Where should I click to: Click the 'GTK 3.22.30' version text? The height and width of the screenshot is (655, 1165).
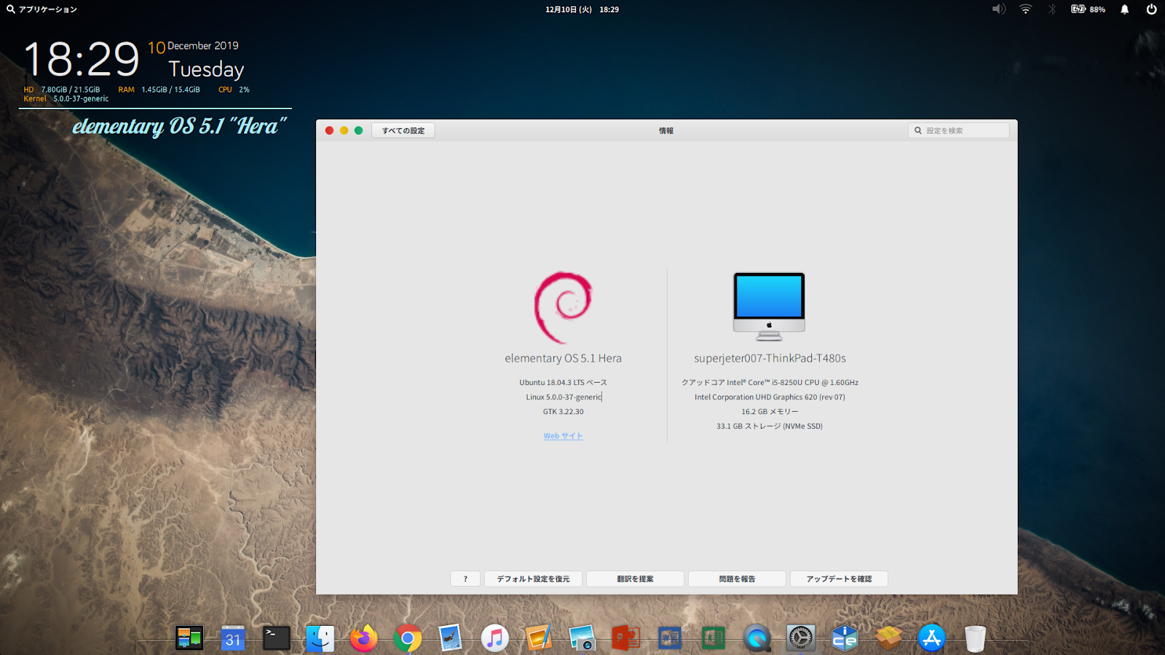pos(563,411)
